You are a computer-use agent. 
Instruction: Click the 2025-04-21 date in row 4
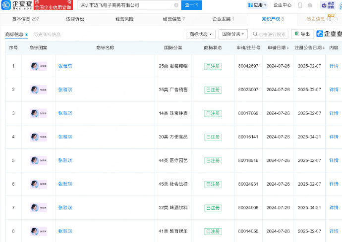[x=309, y=137]
